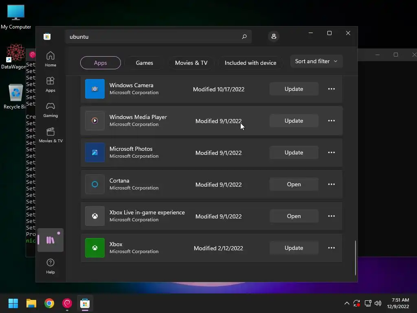Show hidden system tray icons chevron
This screenshot has width=417, height=313.
[347, 303]
